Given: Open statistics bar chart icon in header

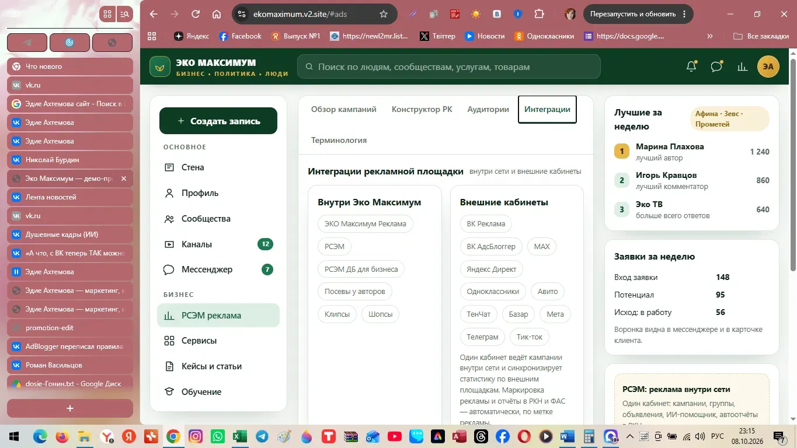Looking at the screenshot, I should (x=743, y=66).
